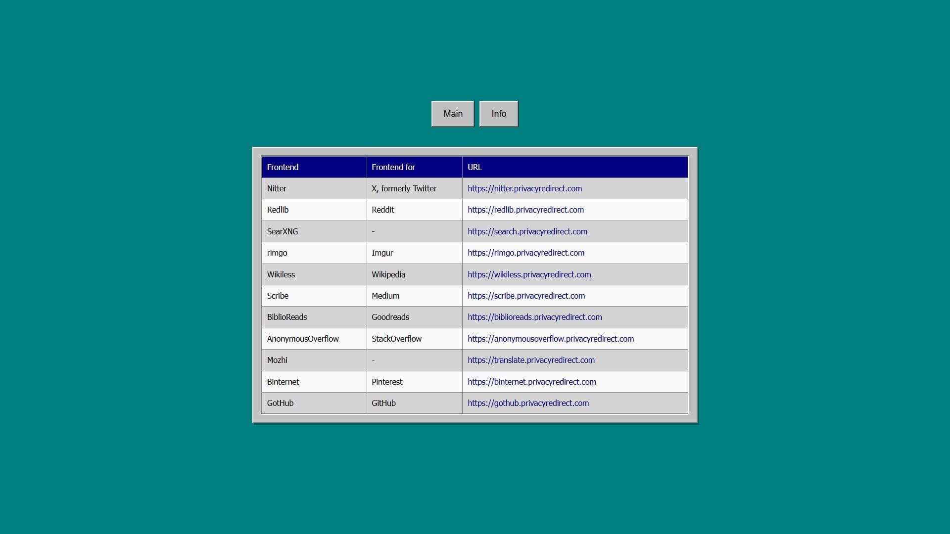Open the biblioreads.privacyredirect.com link
950x534 pixels.
534,317
